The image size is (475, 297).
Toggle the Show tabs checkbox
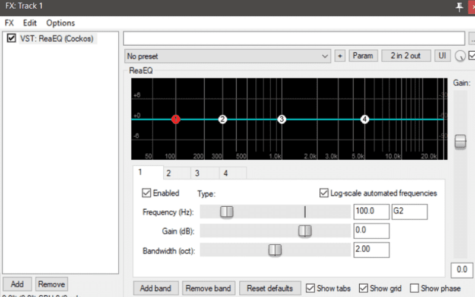311,288
